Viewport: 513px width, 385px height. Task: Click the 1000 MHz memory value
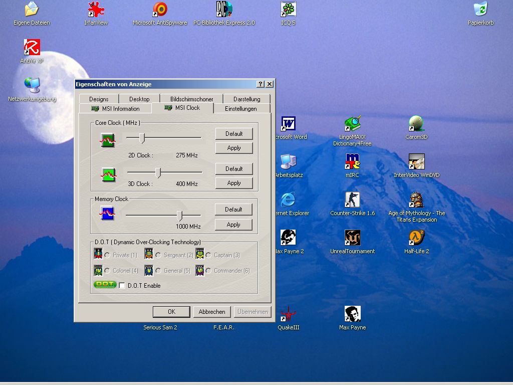[x=188, y=227]
